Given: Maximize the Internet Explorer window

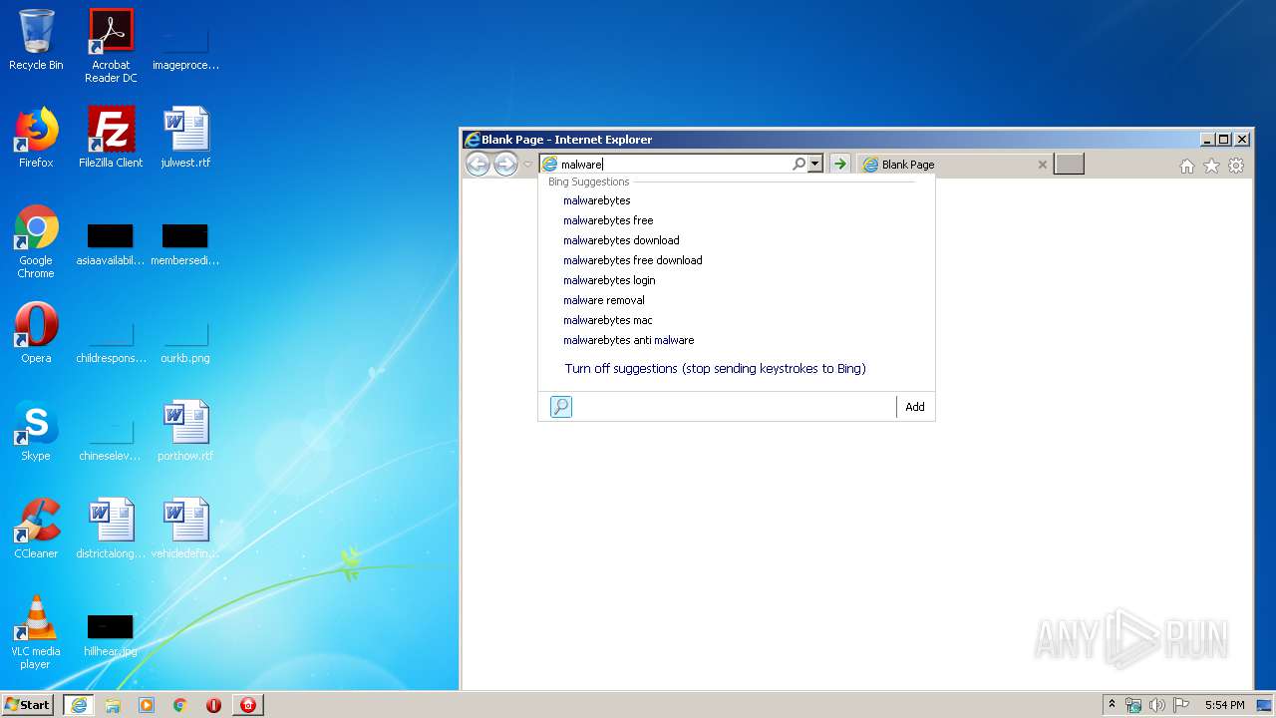Looking at the screenshot, I should 1224,140.
